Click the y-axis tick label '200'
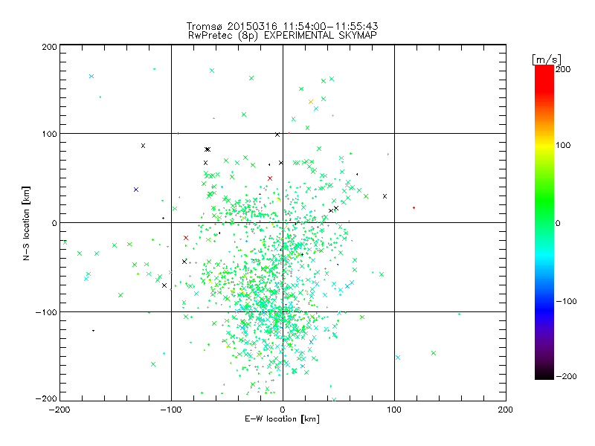Viewport: 595px width, 446px height. click(x=49, y=47)
